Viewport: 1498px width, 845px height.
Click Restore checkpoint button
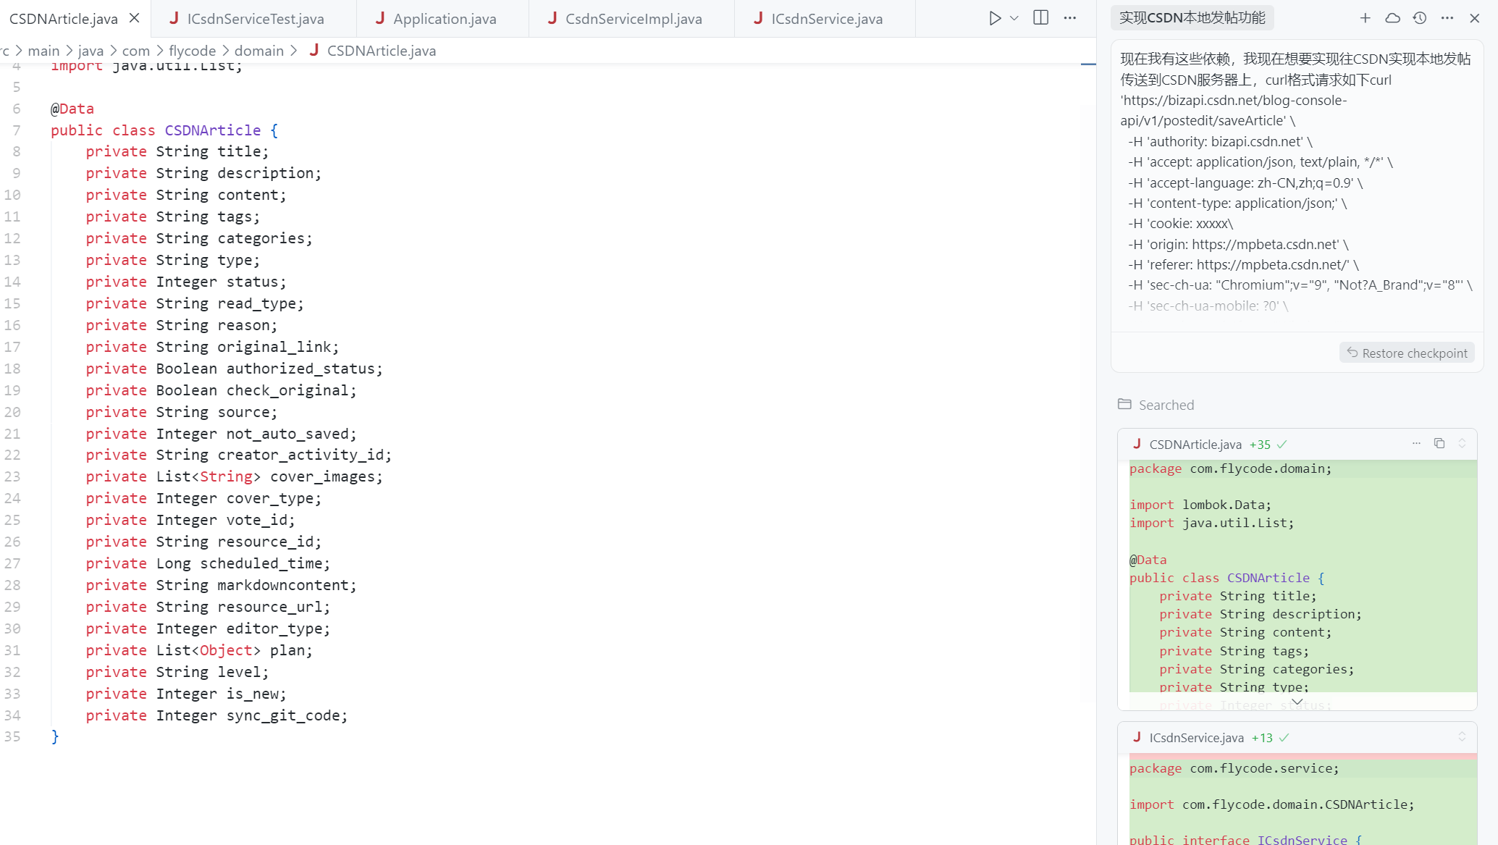click(1407, 353)
